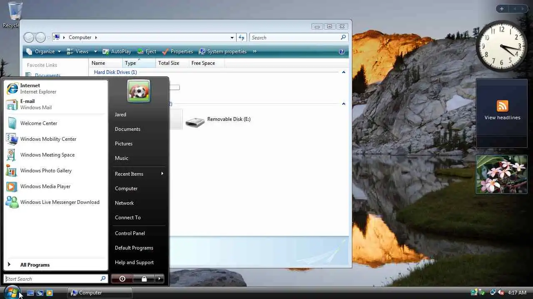Click the Explorer back arrow
This screenshot has height=299, width=533.
(28, 37)
